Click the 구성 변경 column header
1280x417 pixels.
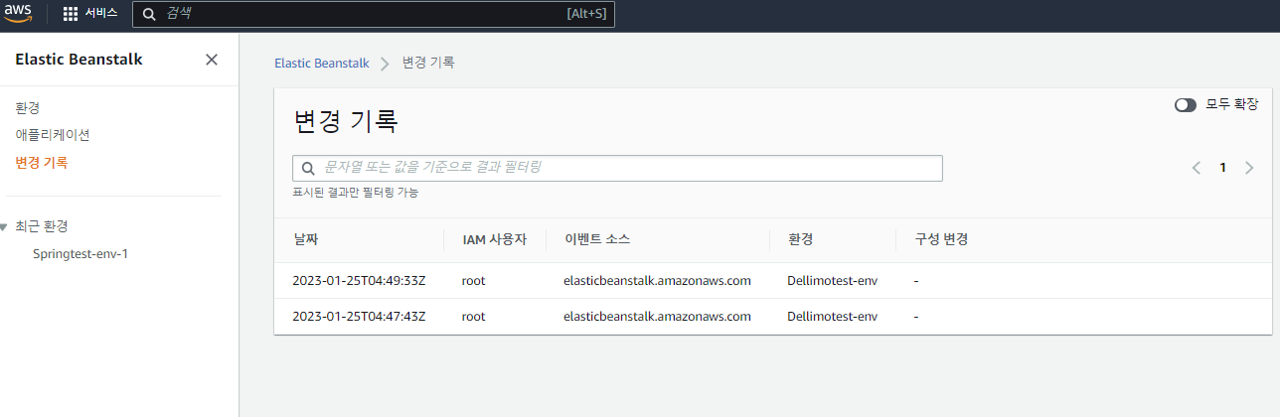click(x=941, y=240)
